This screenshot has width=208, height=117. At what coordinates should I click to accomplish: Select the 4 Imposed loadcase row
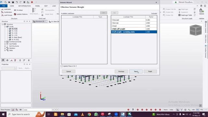pos(134,20)
